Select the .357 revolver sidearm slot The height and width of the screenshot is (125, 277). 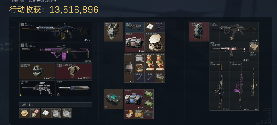click(37, 88)
